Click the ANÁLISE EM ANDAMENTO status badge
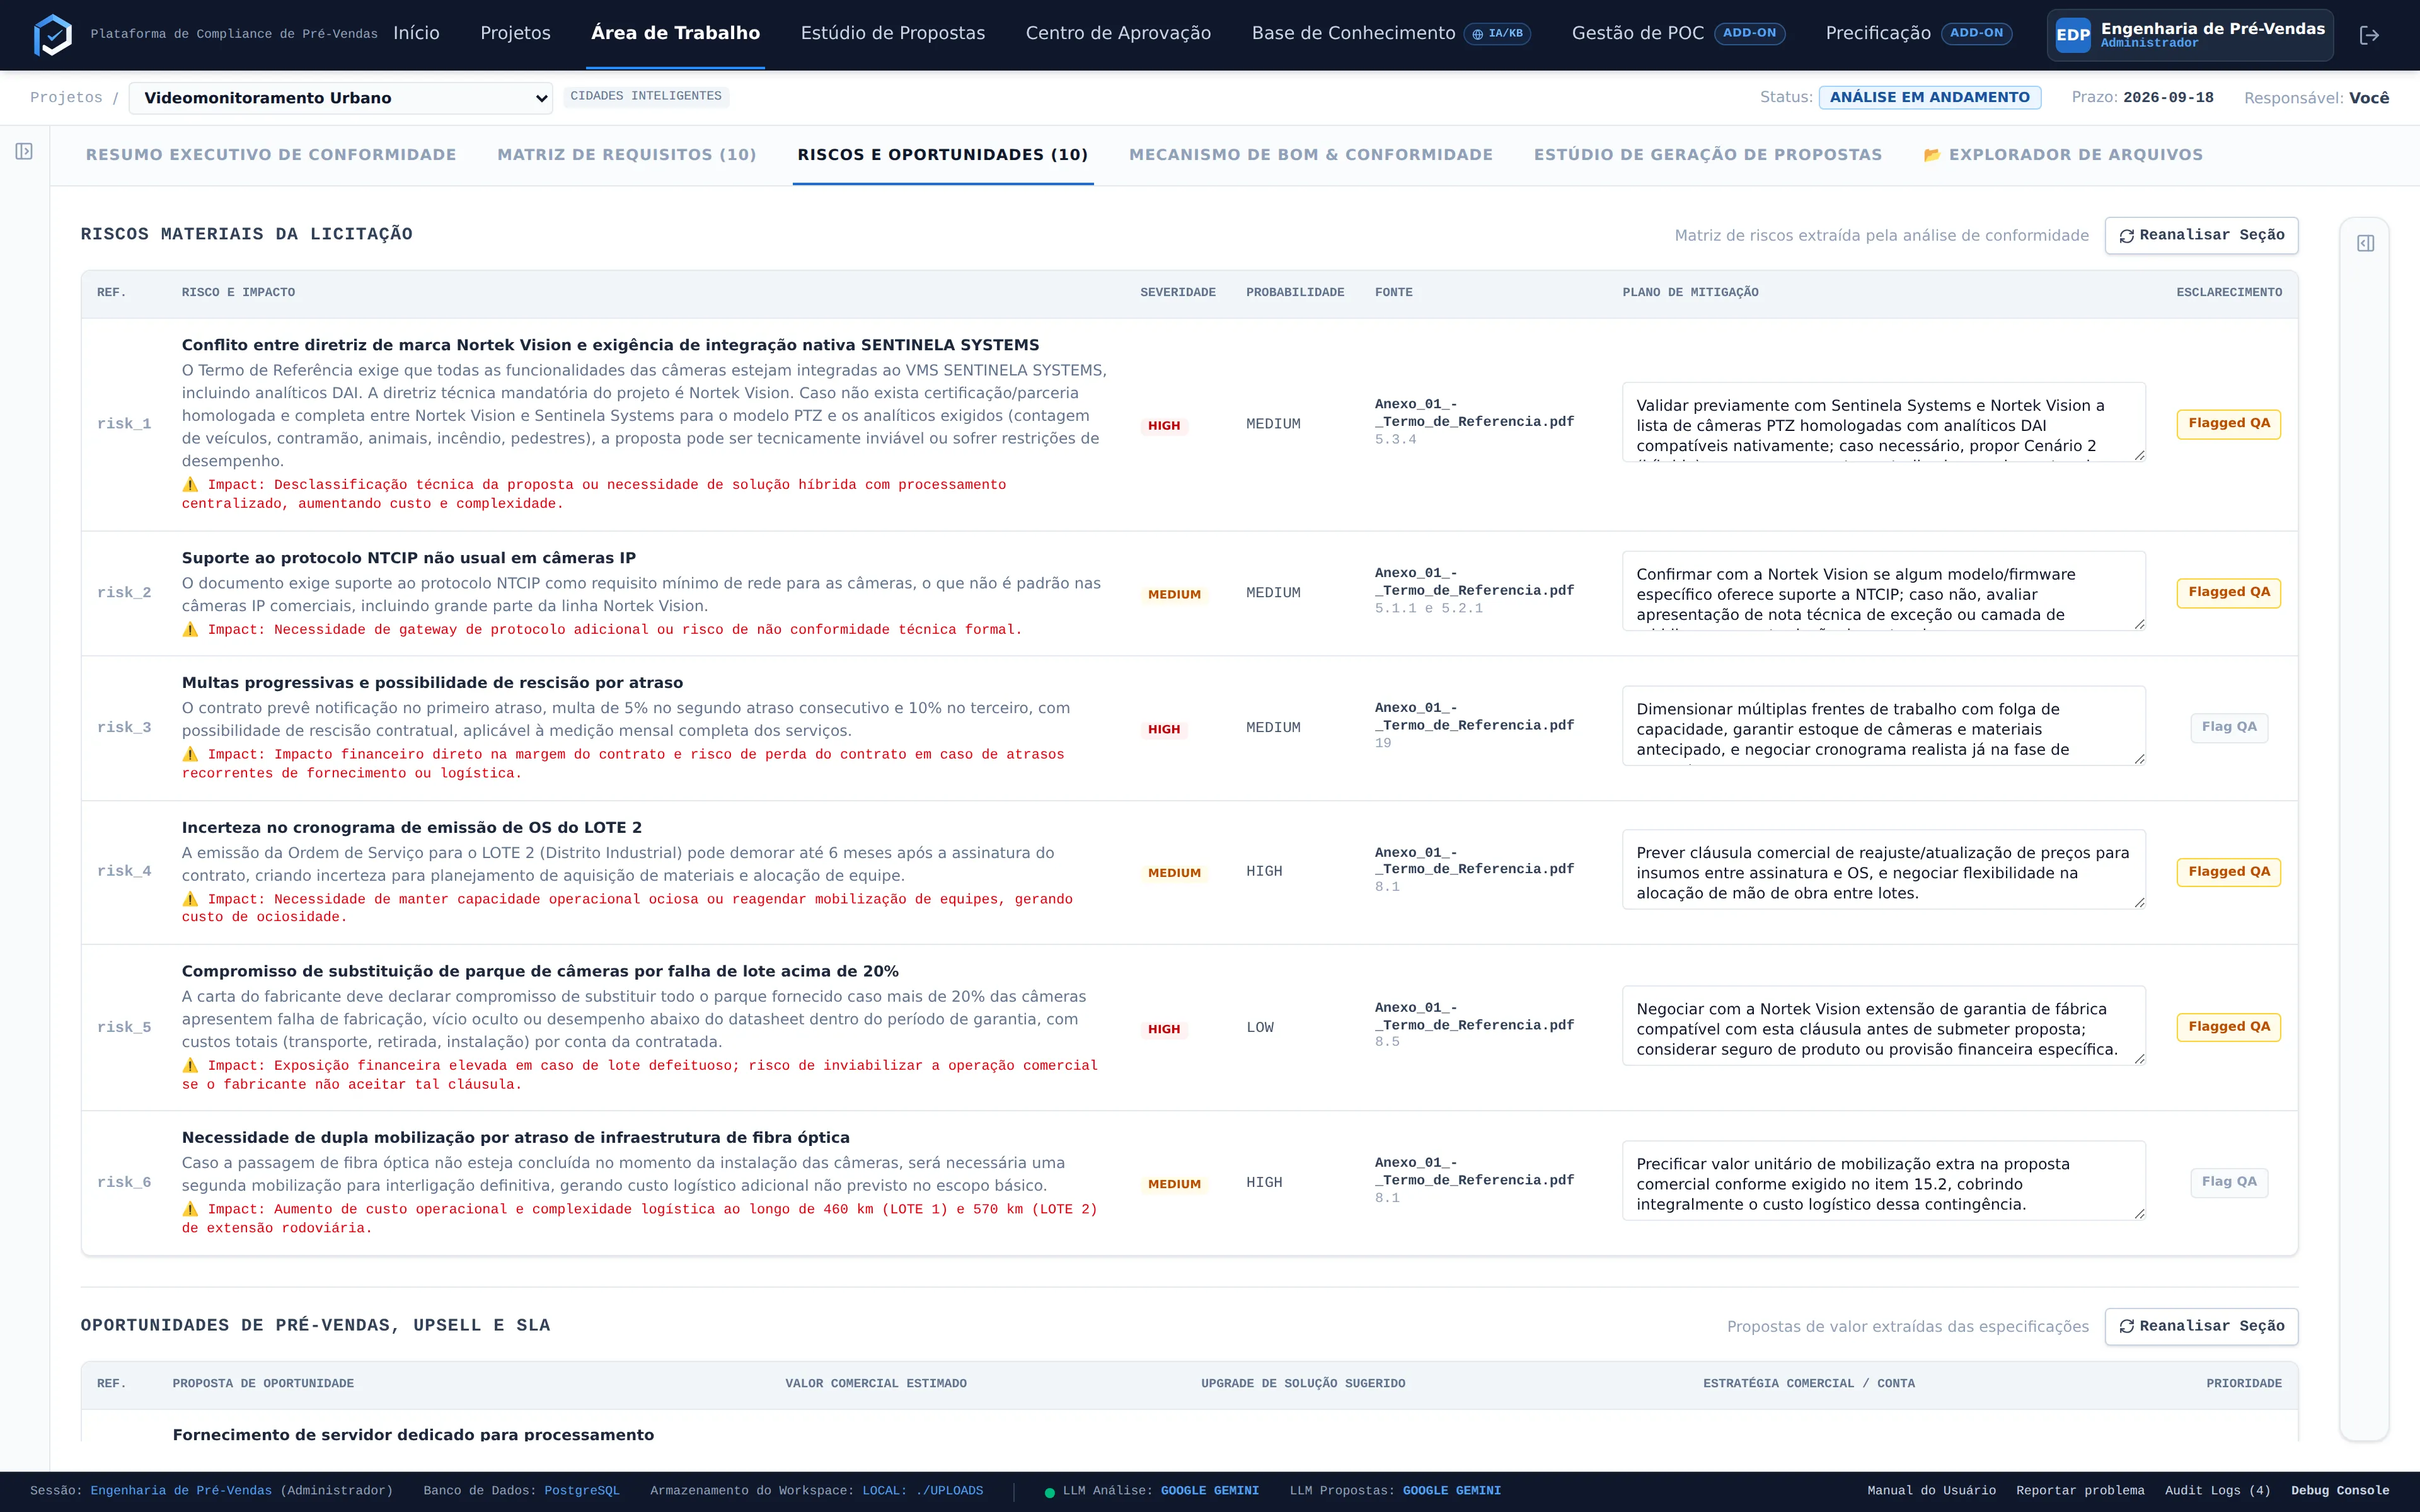The width and height of the screenshot is (2420, 1512). point(1929,98)
